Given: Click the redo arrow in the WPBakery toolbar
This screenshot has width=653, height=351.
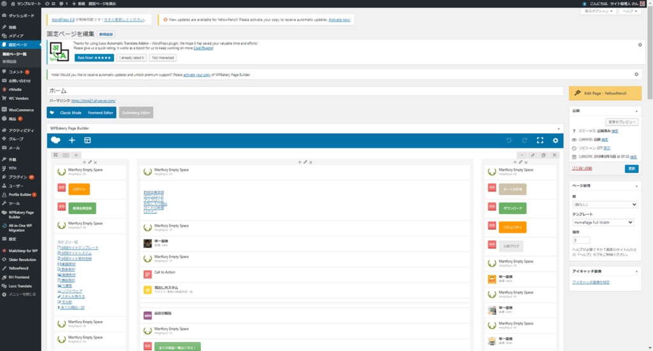Looking at the screenshot, I should pos(524,141).
